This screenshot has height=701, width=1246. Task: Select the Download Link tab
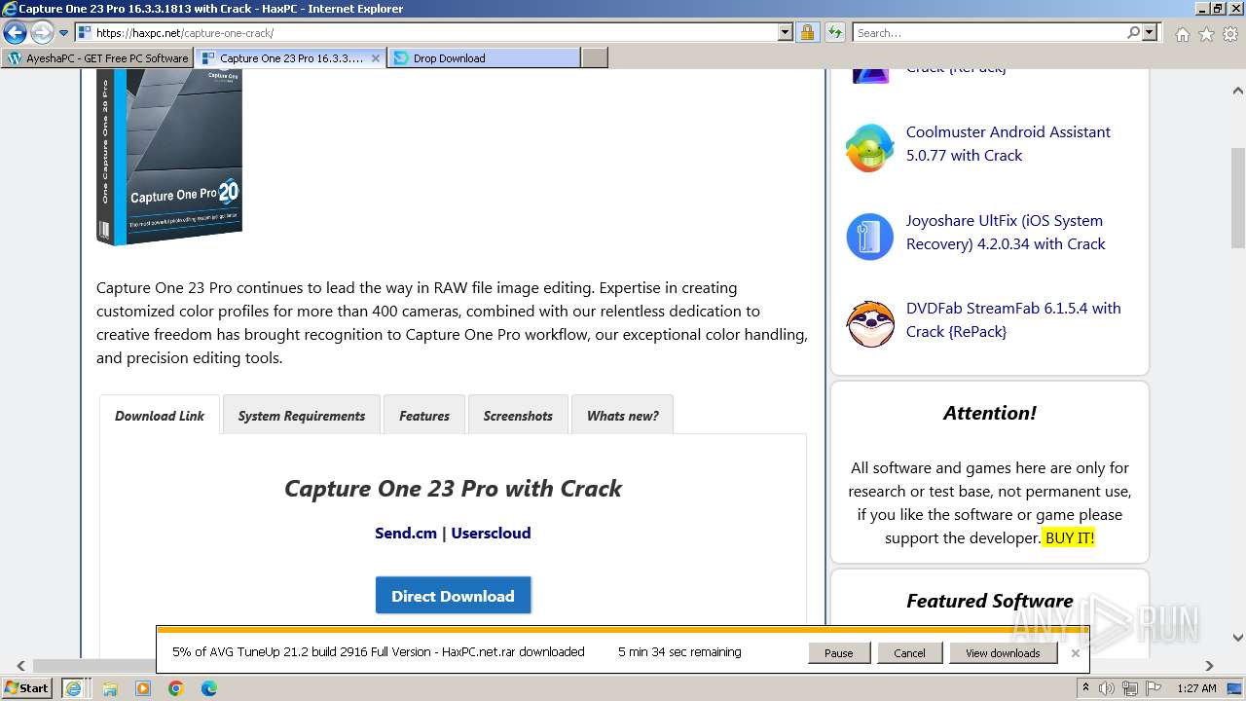point(160,416)
